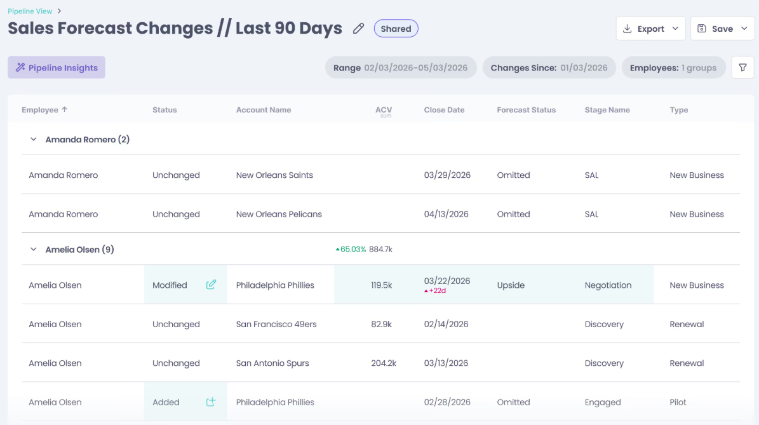Select the New Orleans Saints account row
Image resolution: width=759 pixels, height=425 pixels.
(x=380, y=175)
